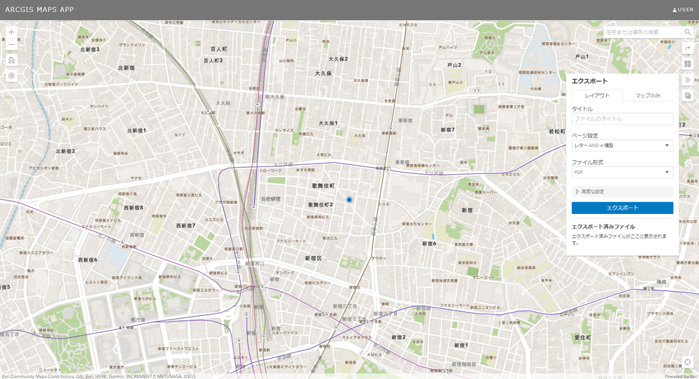
Task: Return map to home extent
Action: [12, 60]
